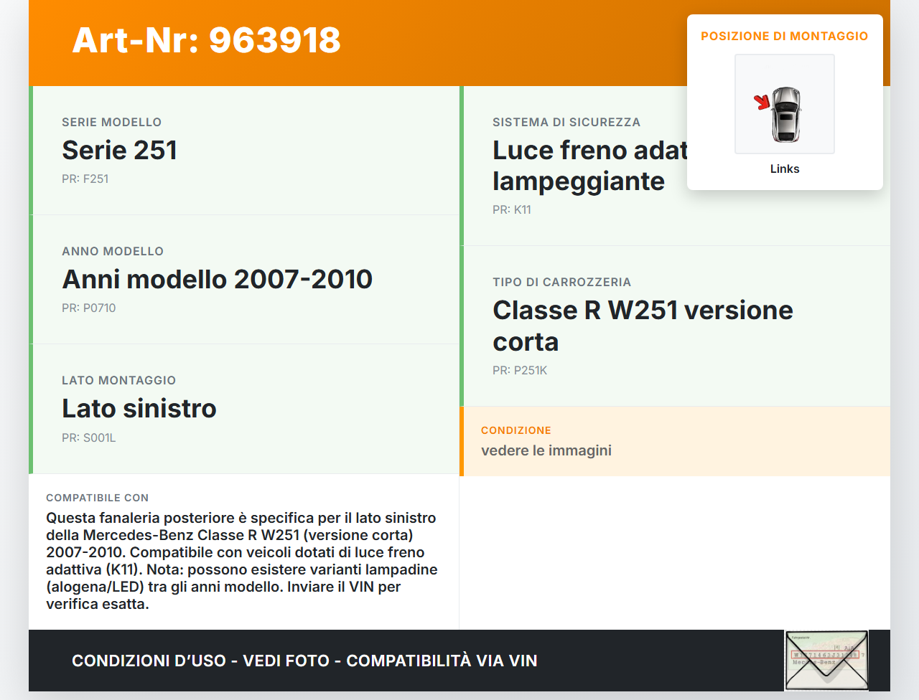Viewport: 919px width, 700px height.
Task: Click the orange bar beside CONDIZIONE
Action: pos(461,441)
